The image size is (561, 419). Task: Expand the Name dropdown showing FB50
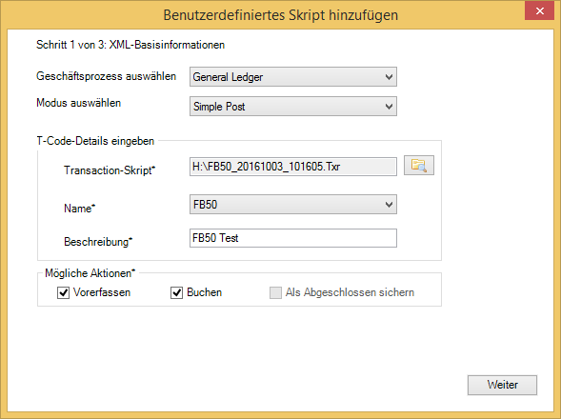[x=293, y=205]
